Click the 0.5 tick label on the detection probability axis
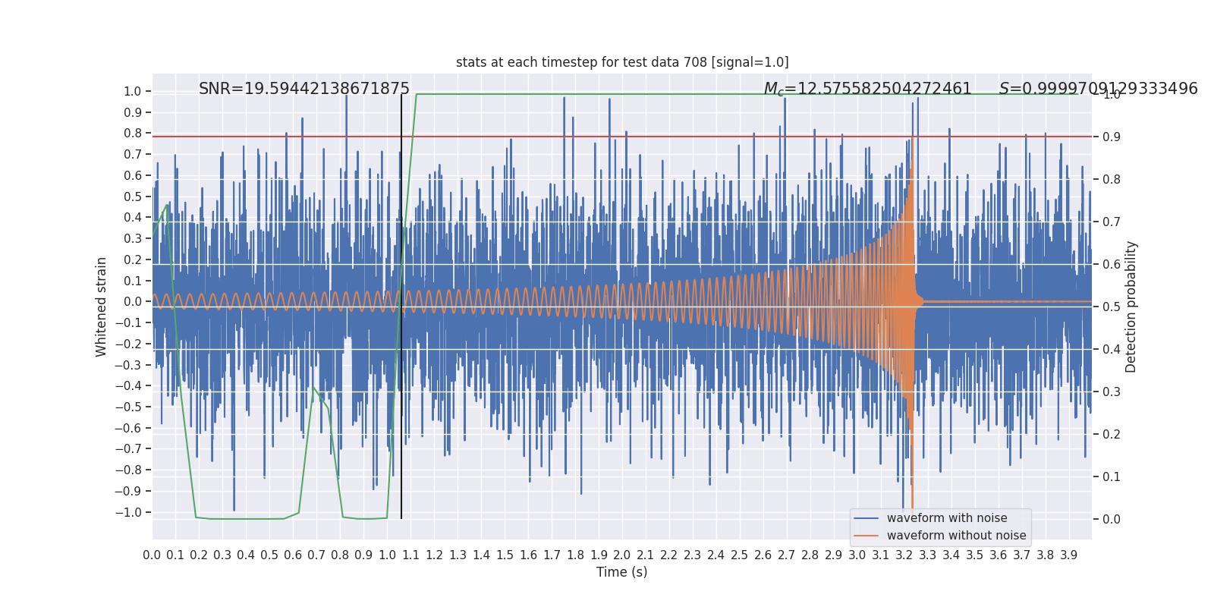This screenshot has width=1214, height=607. pyautogui.click(x=1112, y=307)
